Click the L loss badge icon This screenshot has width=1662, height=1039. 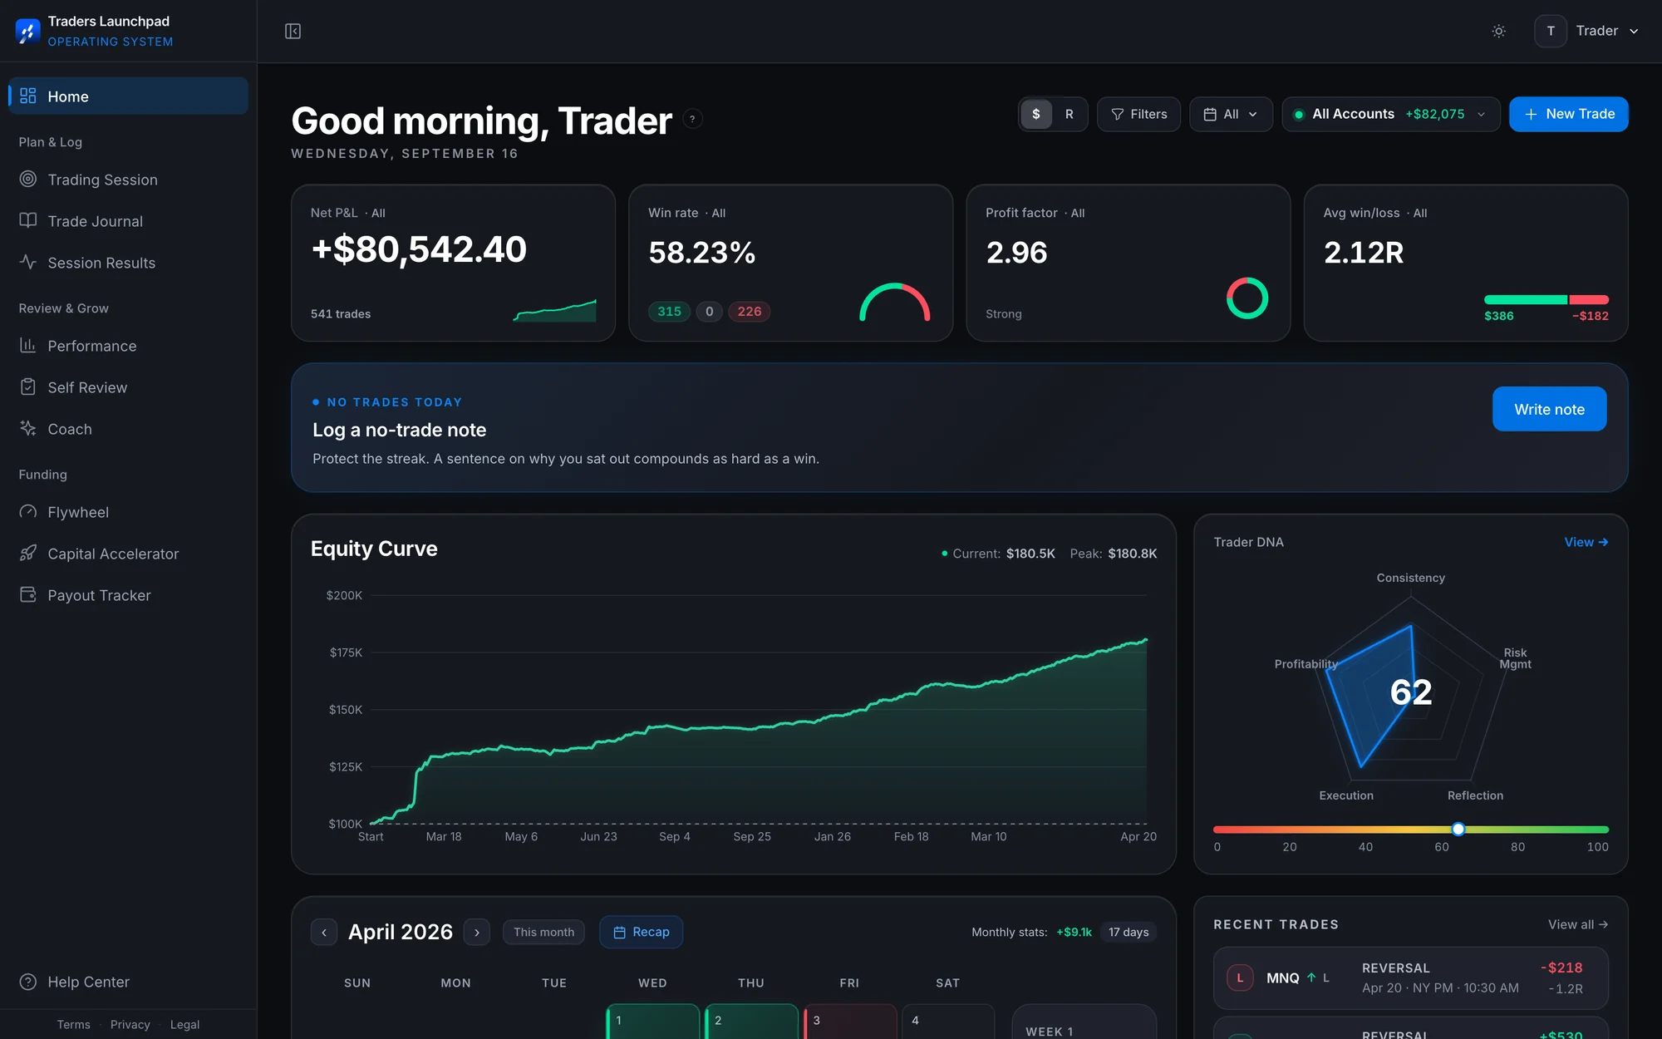tap(1240, 977)
